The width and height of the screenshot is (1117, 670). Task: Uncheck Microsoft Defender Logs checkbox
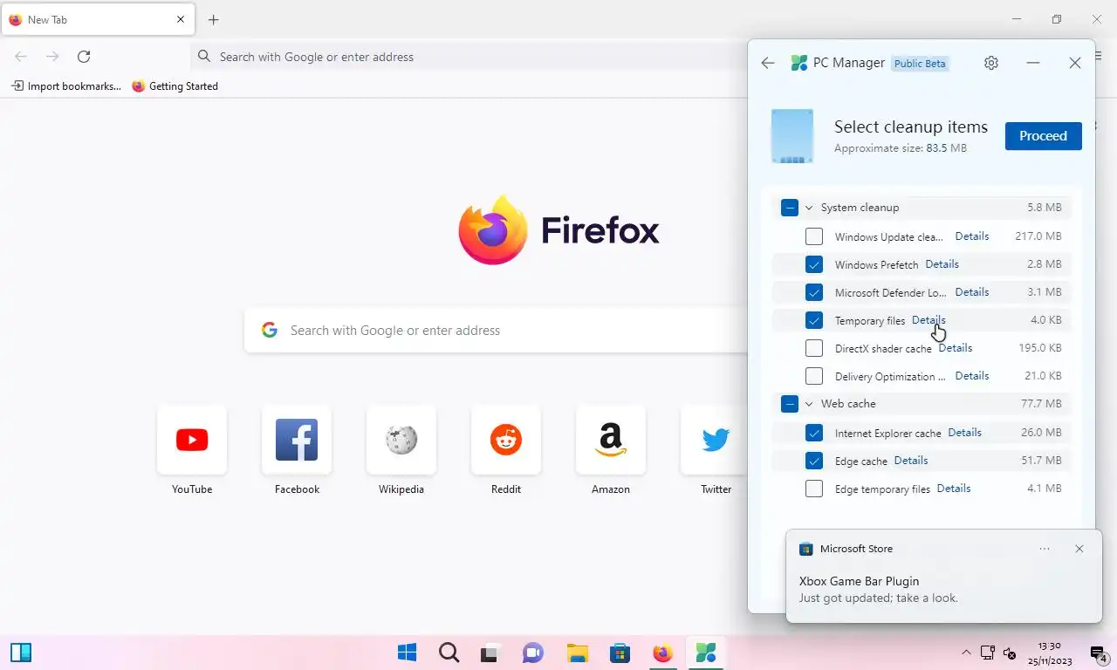click(813, 292)
